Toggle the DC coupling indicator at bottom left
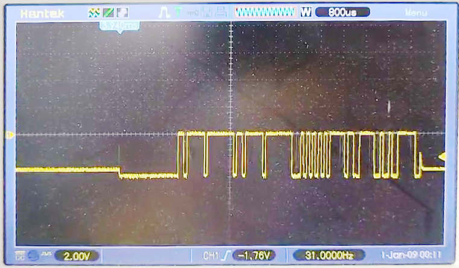 [20, 256]
